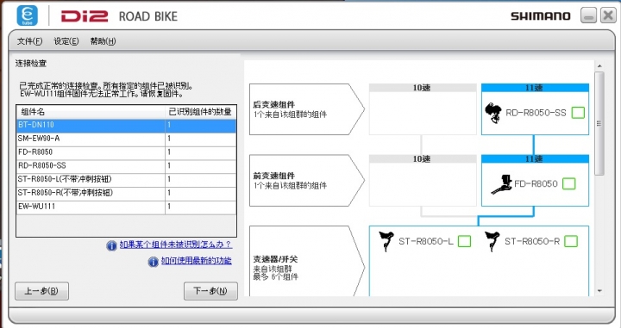Click the 上一步(B) button
This screenshot has width=621, height=328.
click(41, 291)
